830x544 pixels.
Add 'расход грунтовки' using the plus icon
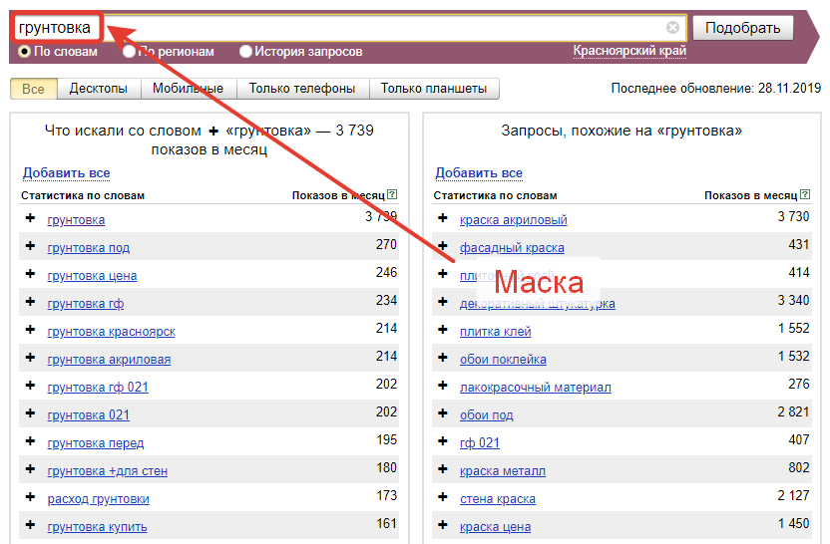pos(30,497)
